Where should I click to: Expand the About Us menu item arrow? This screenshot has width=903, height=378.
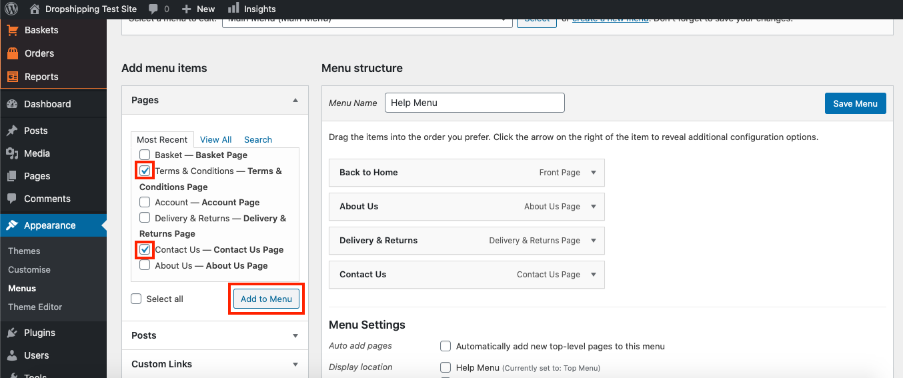pyautogui.click(x=594, y=207)
